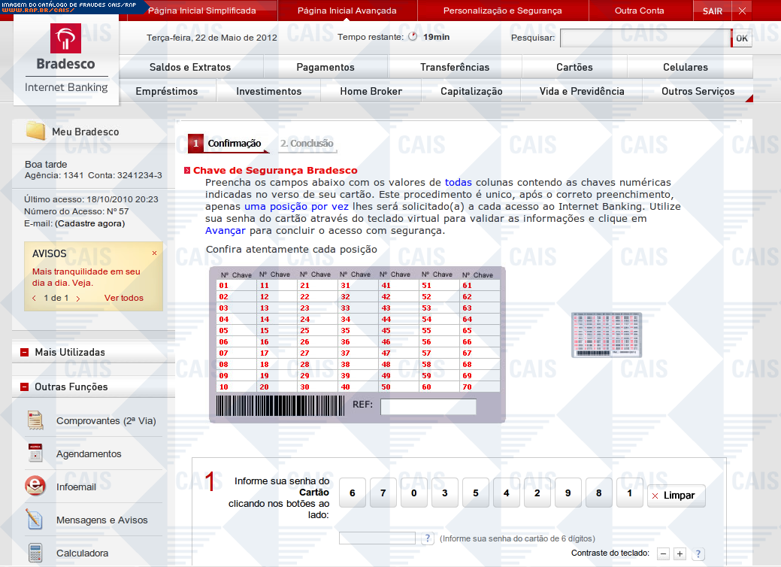Viewport: 781px width, 567px height.
Task: Click the Comprovantes (2ª Via) receipt icon
Action: pyautogui.click(x=35, y=420)
